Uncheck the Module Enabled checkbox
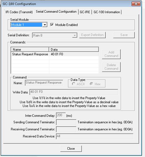Image resolution: width=145 pixels, height=157 pixels. click(x=52, y=25)
